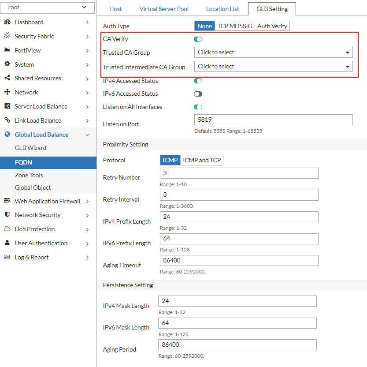Edit the Listen on Port field
Screen dimensions: 367x367
273,120
